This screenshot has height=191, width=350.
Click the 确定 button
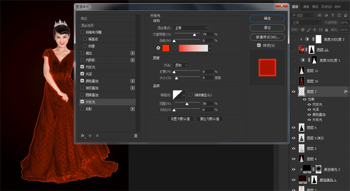(x=267, y=18)
